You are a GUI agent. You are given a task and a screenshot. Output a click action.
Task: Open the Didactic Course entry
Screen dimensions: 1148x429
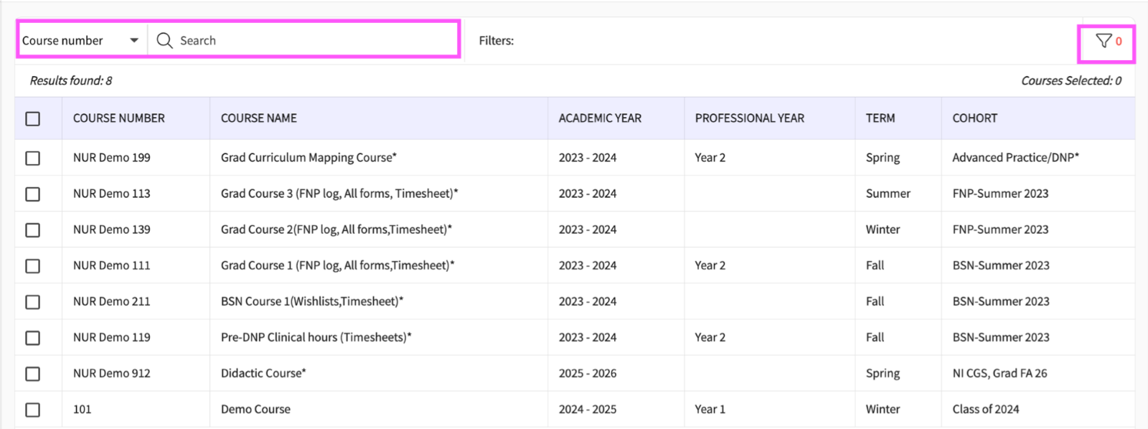point(263,373)
